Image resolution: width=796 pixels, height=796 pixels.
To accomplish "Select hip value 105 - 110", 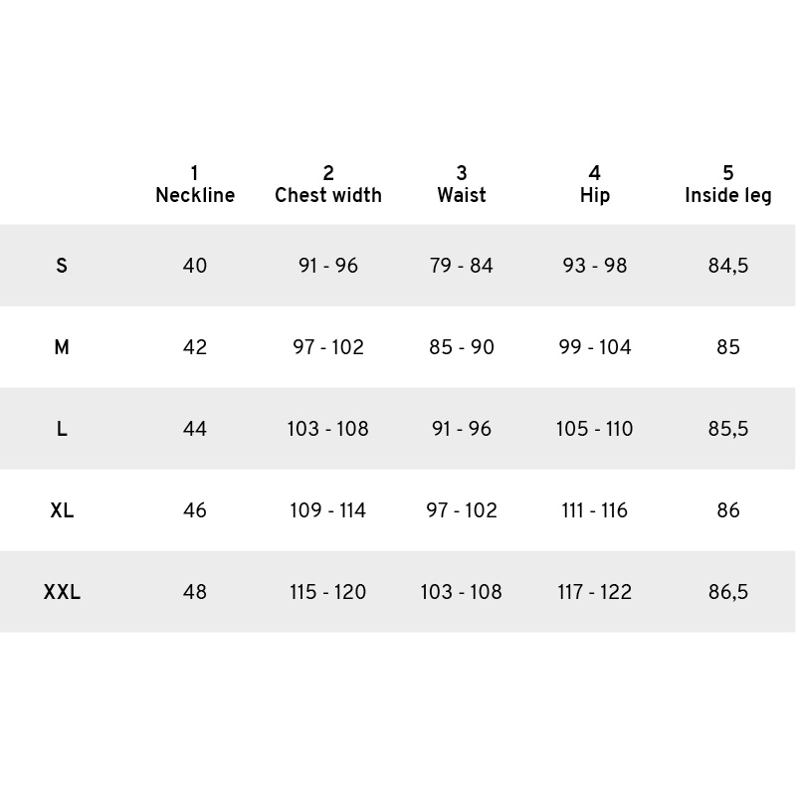I will tap(594, 429).
